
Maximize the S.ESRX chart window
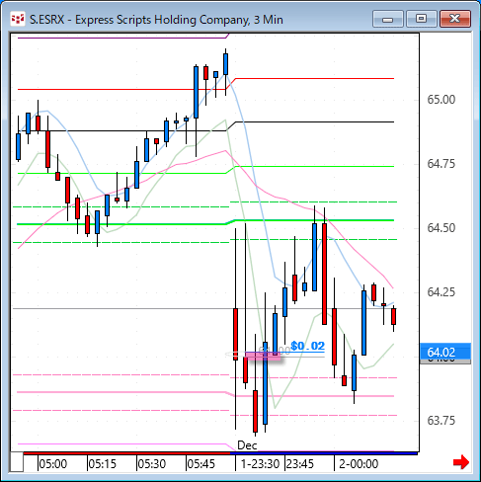click(x=422, y=19)
